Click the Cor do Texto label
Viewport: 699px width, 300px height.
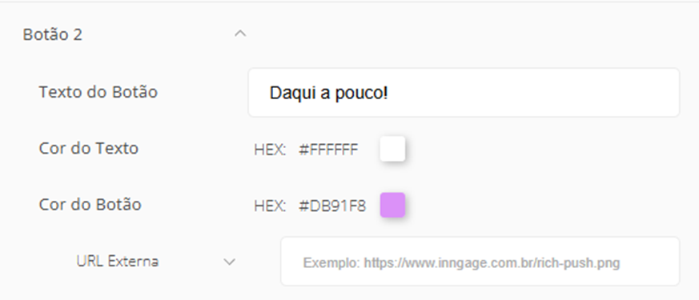pyautogui.click(x=88, y=148)
